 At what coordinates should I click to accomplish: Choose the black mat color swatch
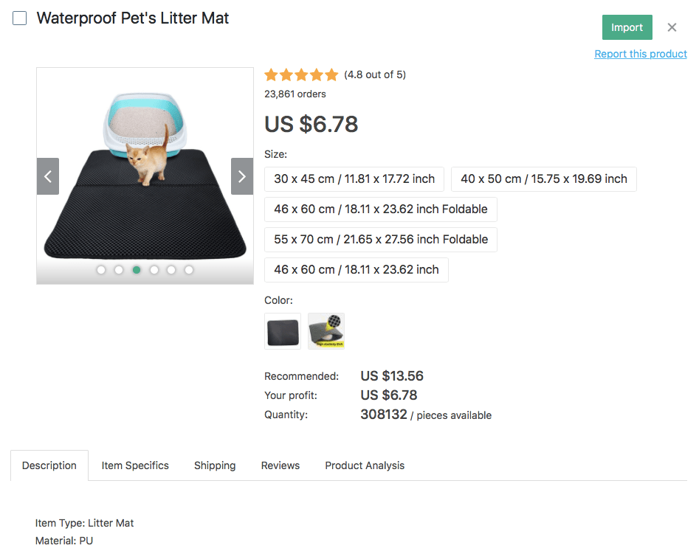coord(283,331)
